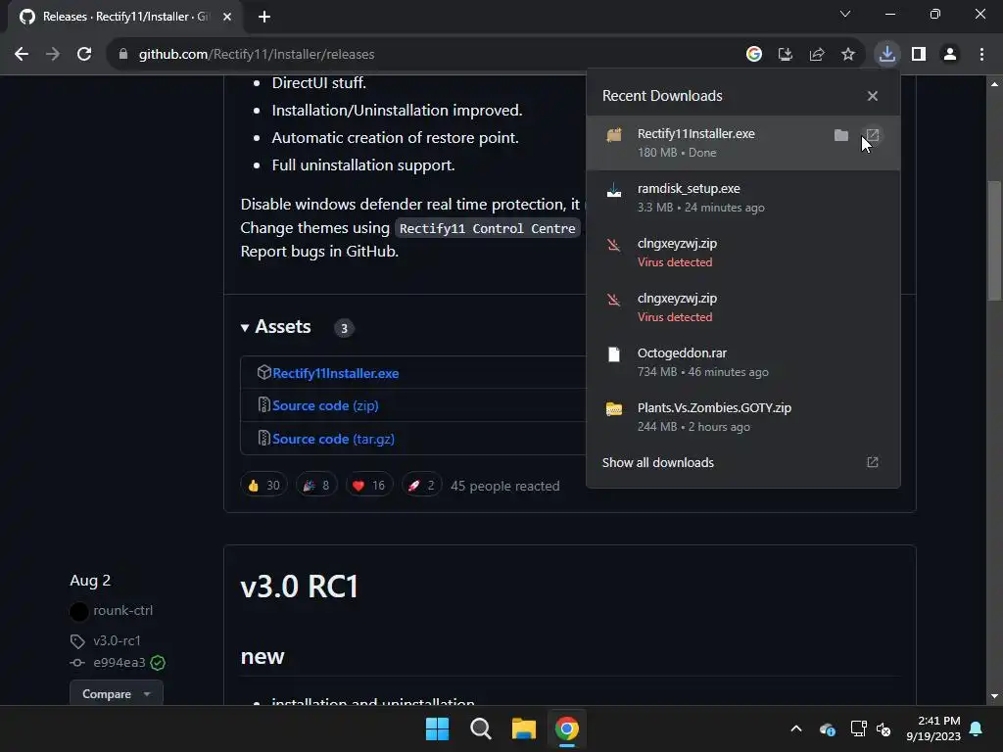Download Source code (zip)
Screen dimensions: 1003x752
[x=325, y=405]
